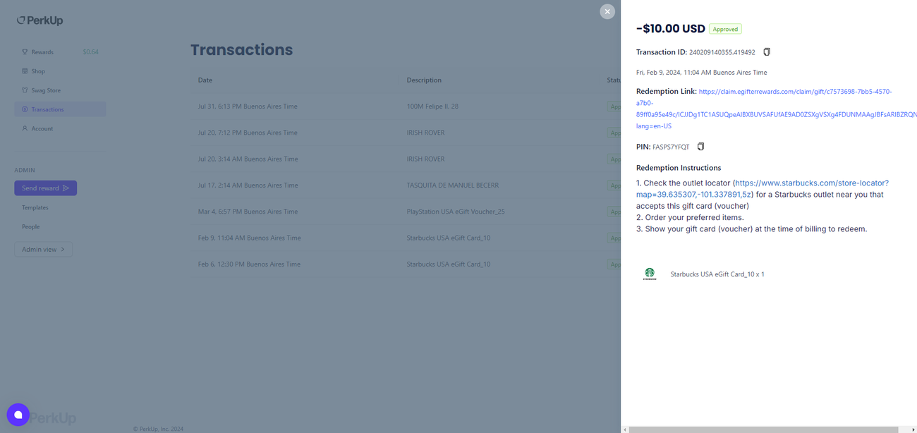Click the Starbucks USA eGift Card_10 x 1 item
917x433 pixels.
[717, 274]
